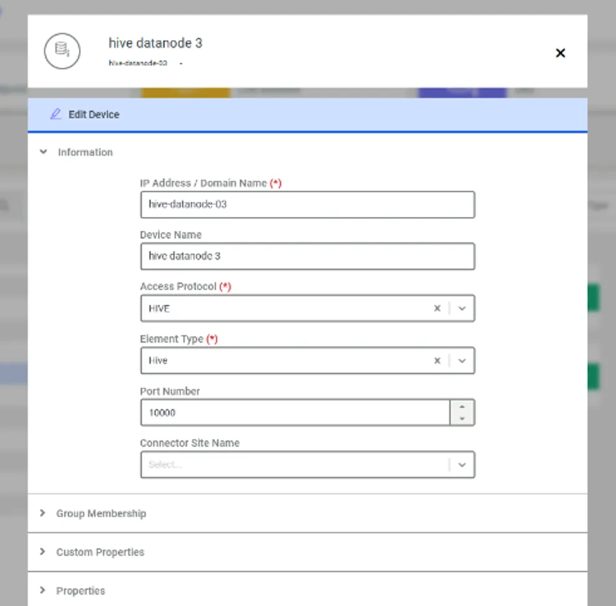The height and width of the screenshot is (606, 616).
Task: Click the database device icon in header
Action: 62,51
